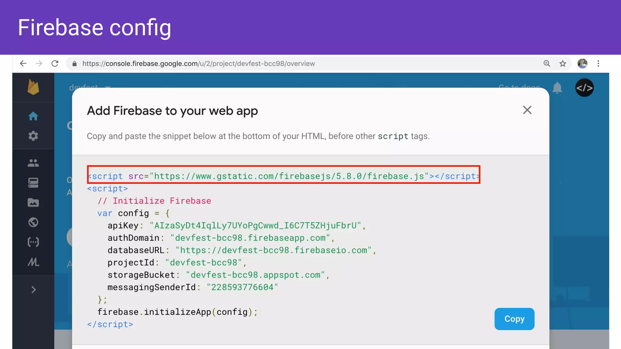Click the firebase.initializeApp(config) line
Image resolution: width=621 pixels, height=349 pixels.
click(177, 312)
